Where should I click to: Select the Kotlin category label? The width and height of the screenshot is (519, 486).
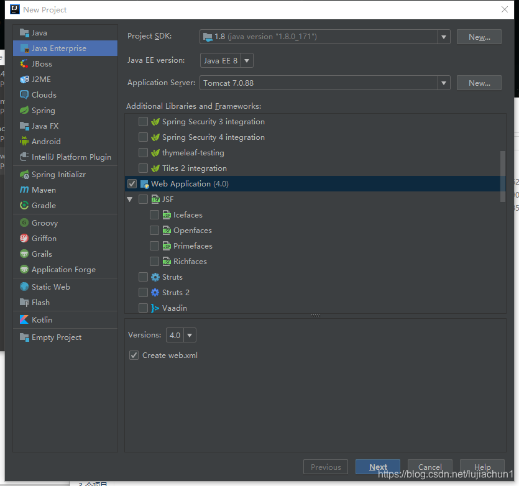coord(42,320)
